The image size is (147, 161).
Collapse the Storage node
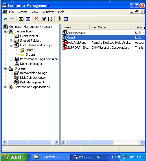[5, 69]
